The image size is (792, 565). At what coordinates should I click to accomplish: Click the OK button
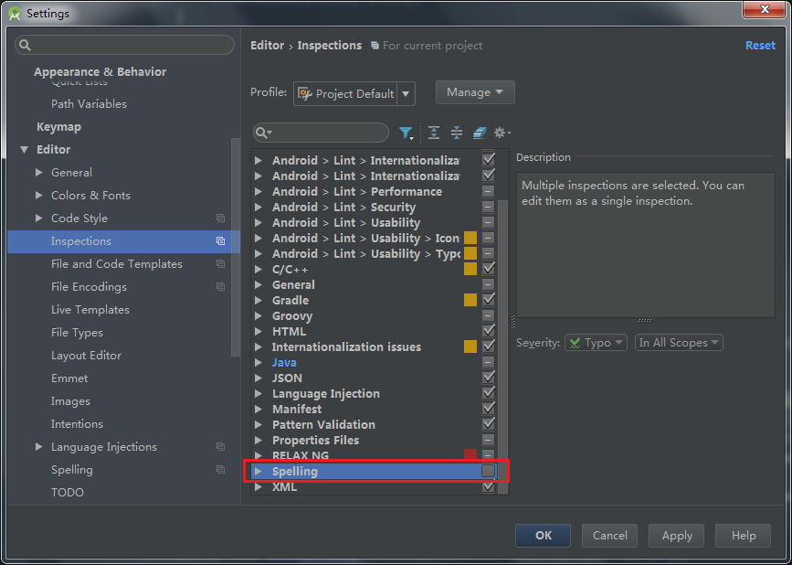point(543,536)
